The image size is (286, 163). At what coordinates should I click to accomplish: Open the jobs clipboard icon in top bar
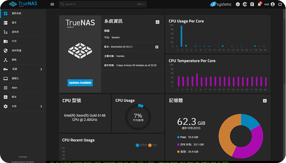click(252, 5)
